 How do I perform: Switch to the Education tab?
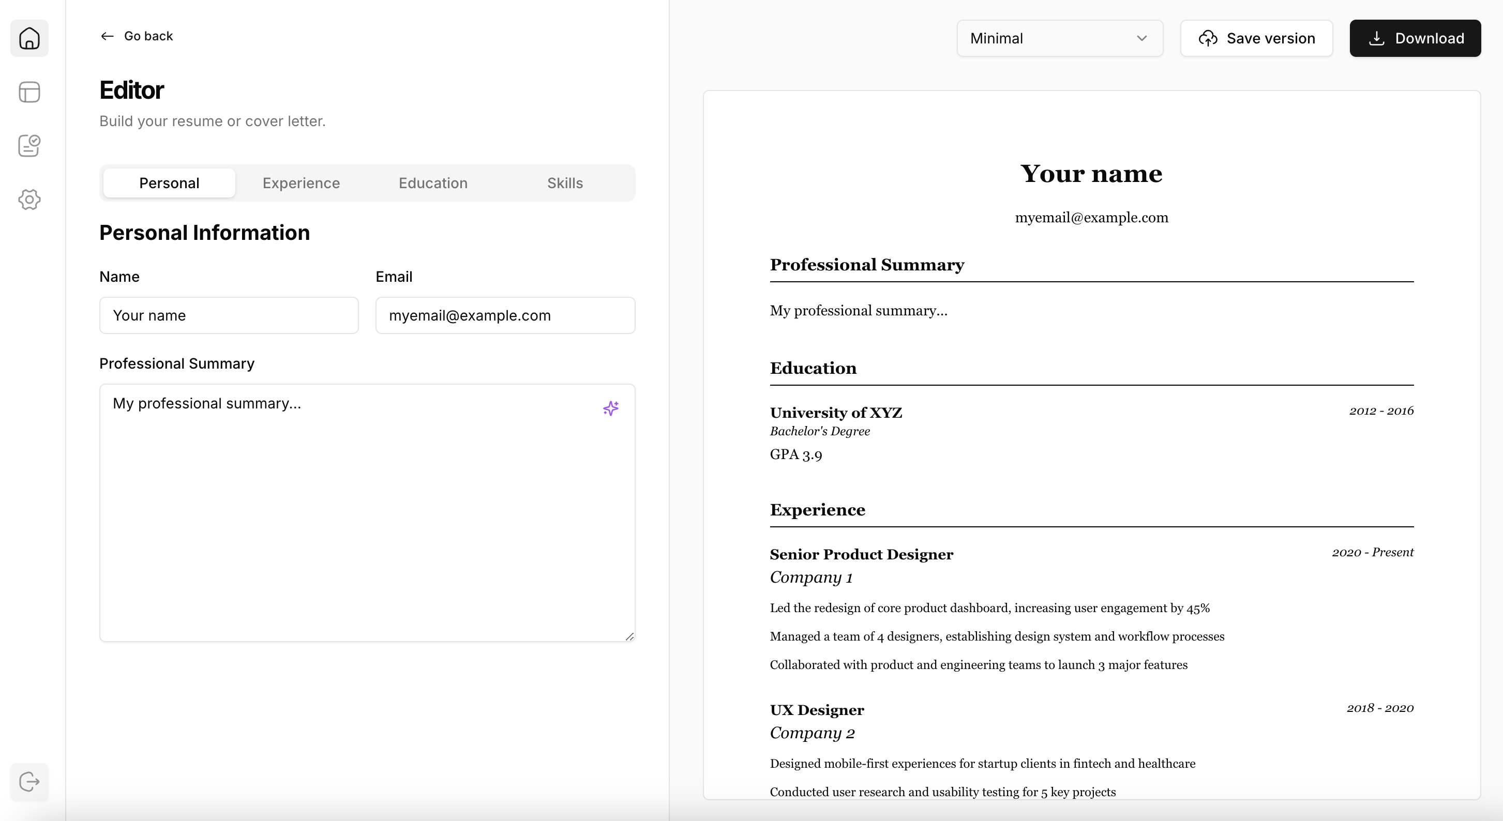pos(433,183)
